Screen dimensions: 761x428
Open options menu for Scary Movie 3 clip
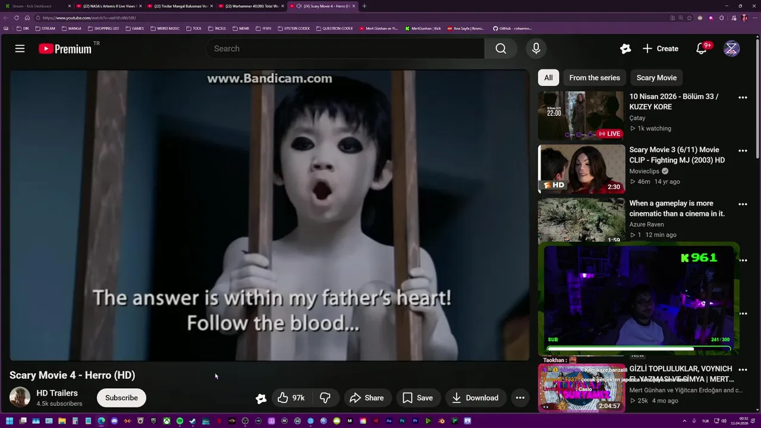(743, 151)
